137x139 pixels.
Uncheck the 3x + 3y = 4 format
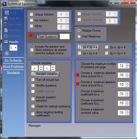[79, 47]
